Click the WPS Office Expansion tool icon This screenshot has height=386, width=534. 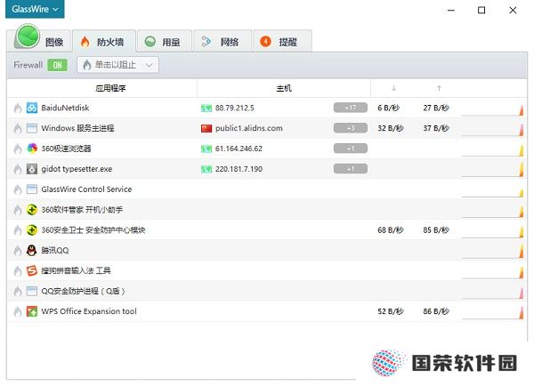pos(32,311)
